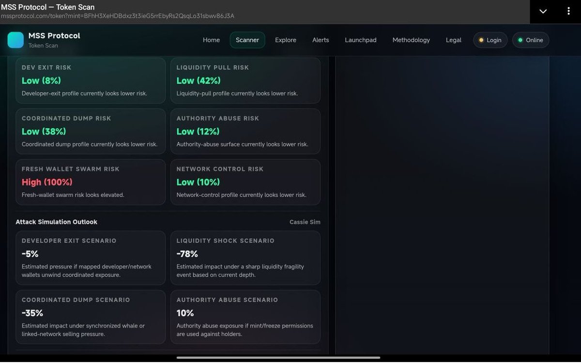Image resolution: width=581 pixels, height=363 pixels.
Task: Click the "-78%" liquidity shock value
Action: [x=187, y=254]
